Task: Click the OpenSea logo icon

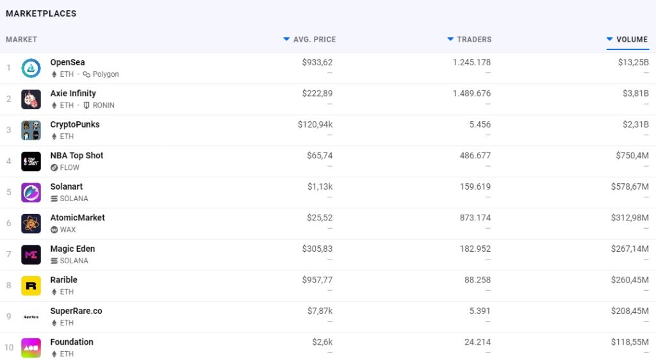Action: tap(31, 68)
